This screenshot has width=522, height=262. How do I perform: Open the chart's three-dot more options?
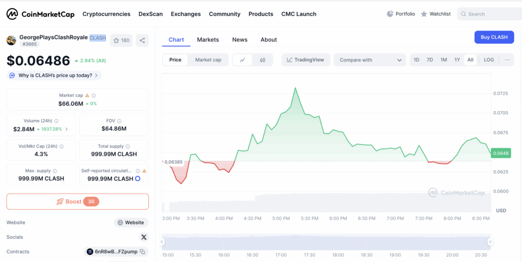tap(507, 60)
